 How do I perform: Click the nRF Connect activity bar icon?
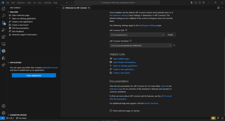tap(4, 51)
